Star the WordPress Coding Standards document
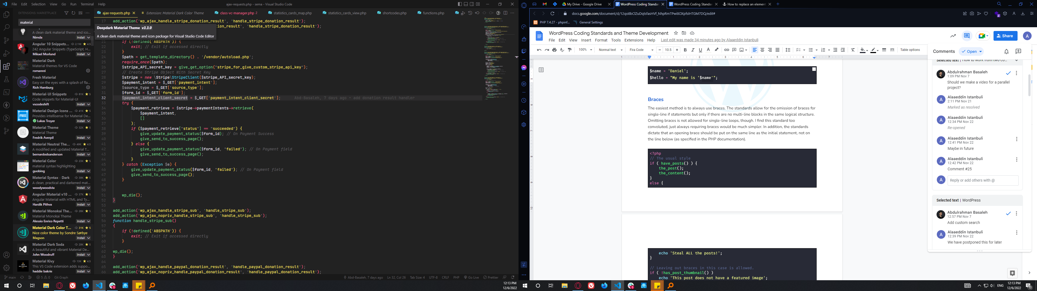 pos(676,33)
